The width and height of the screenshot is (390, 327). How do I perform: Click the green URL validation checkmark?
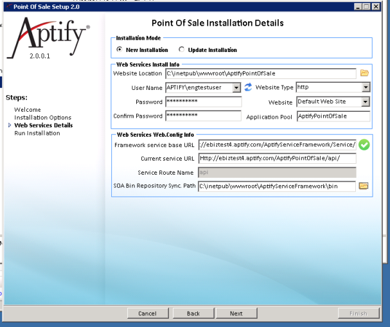[364, 145]
